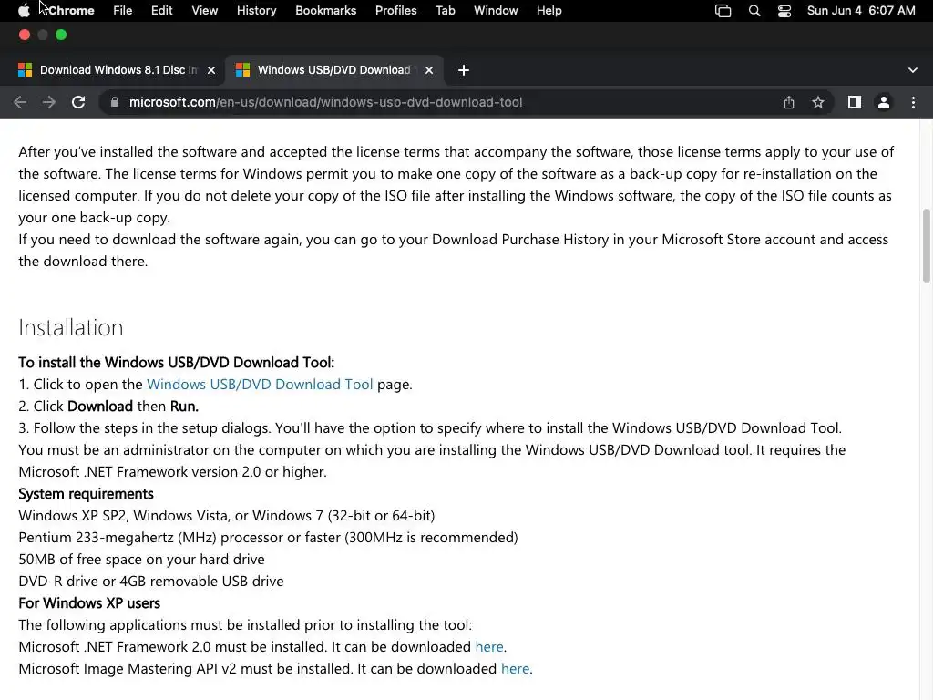Close the Windows USB/DVD Download tab
933x700 pixels.
(429, 70)
